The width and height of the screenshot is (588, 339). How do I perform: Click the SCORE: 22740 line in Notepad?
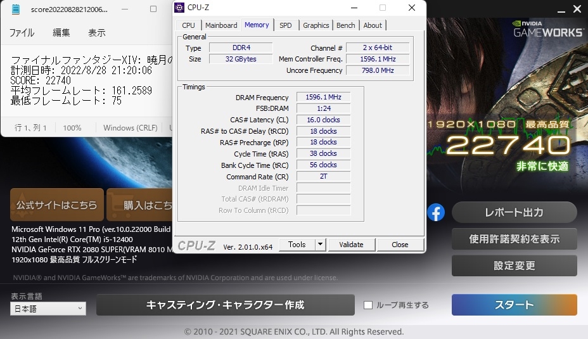[41, 80]
